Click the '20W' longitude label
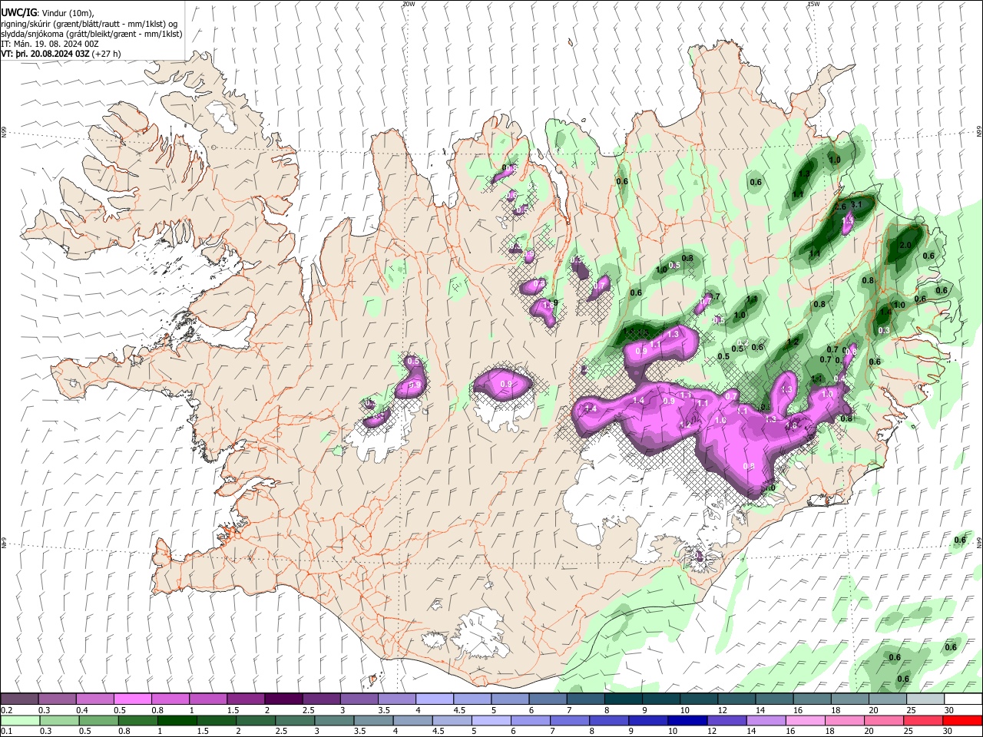This screenshot has height=737, width=983. (409, 4)
